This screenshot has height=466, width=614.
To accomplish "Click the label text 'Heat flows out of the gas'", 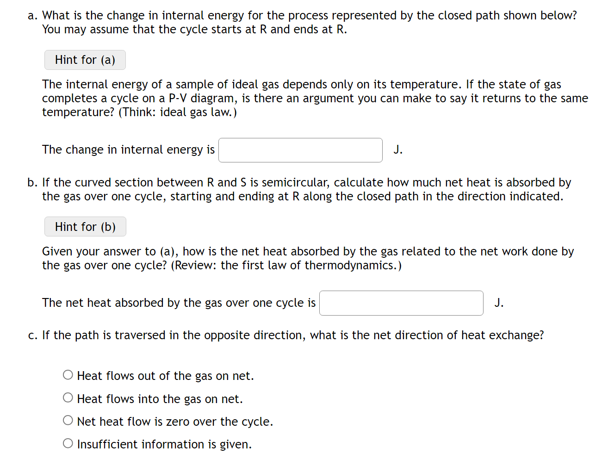I will point(165,375).
